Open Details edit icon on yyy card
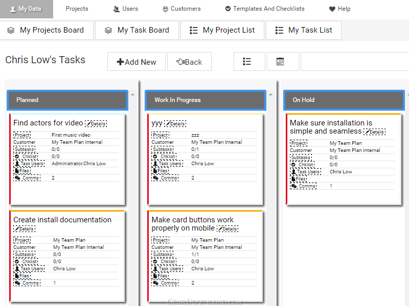Screen dimensions: 409x306 (168, 124)
